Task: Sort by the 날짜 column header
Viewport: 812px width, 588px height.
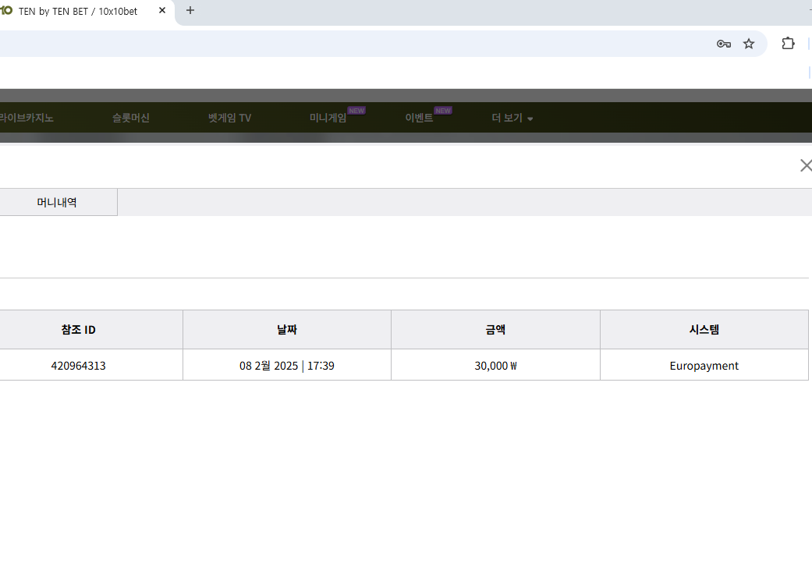Action: pyautogui.click(x=287, y=330)
